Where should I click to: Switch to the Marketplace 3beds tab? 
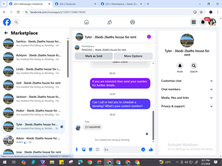tap(121, 4)
